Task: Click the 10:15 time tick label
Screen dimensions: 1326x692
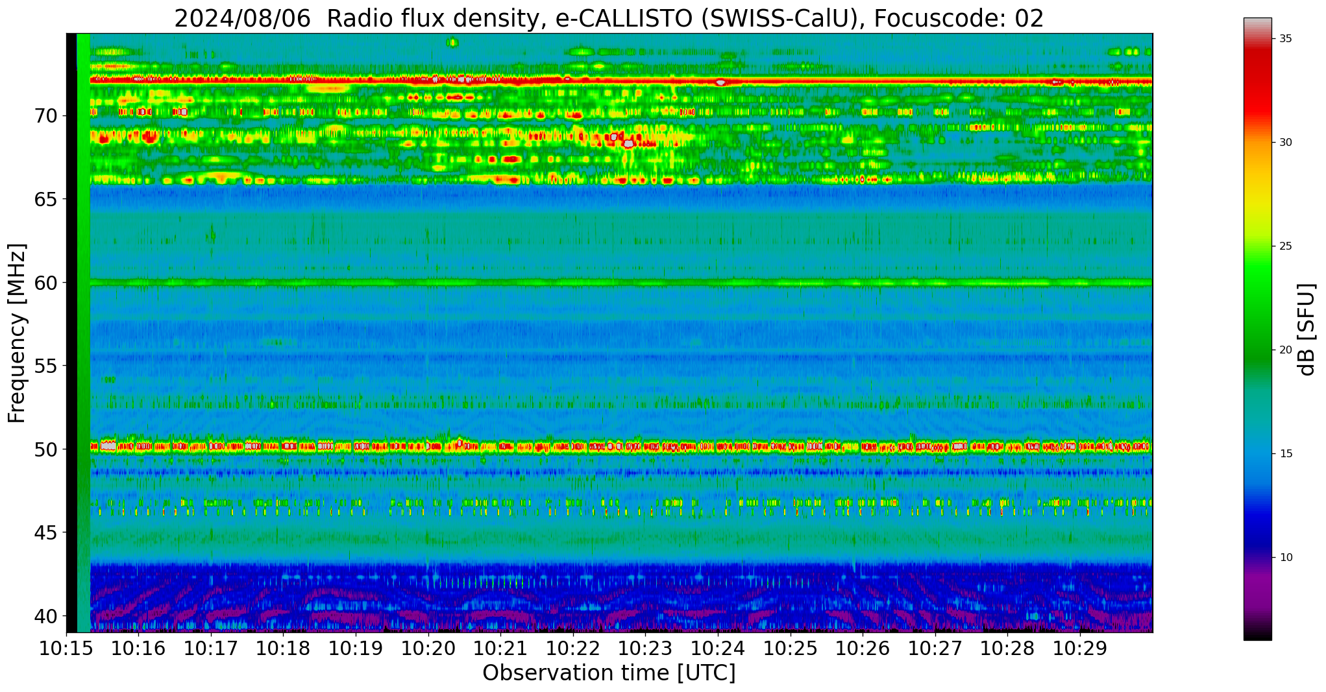Action: pyautogui.click(x=66, y=649)
